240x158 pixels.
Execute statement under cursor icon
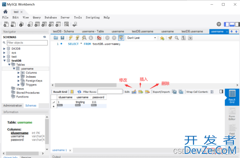(78, 38)
